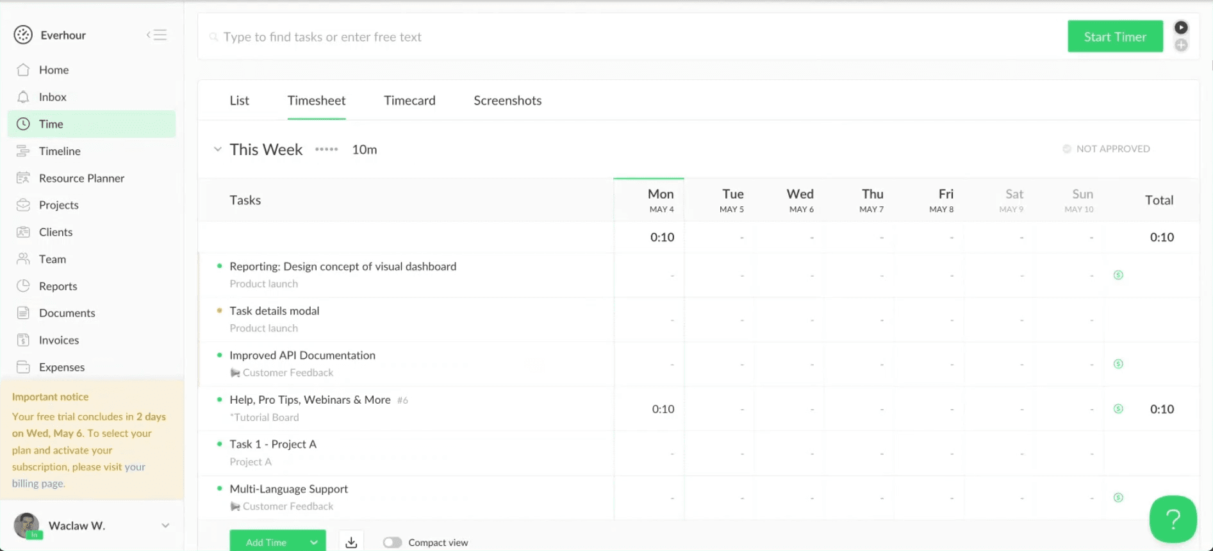Click the Reports sidebar icon
This screenshot has width=1213, height=551.
point(23,286)
